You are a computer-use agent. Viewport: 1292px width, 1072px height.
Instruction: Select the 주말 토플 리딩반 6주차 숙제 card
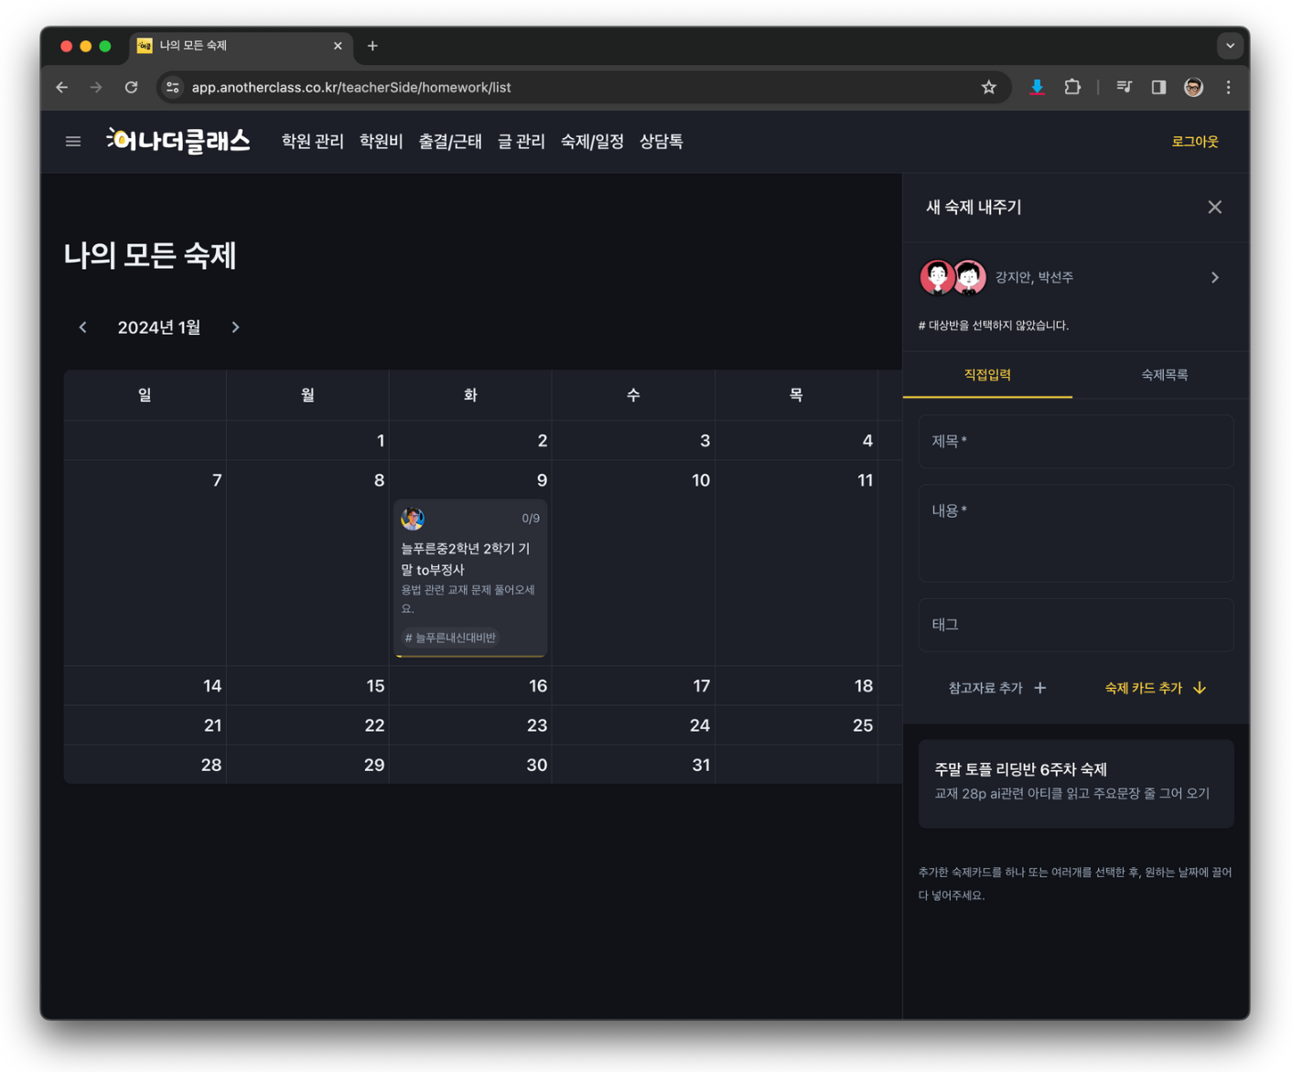pos(1076,784)
